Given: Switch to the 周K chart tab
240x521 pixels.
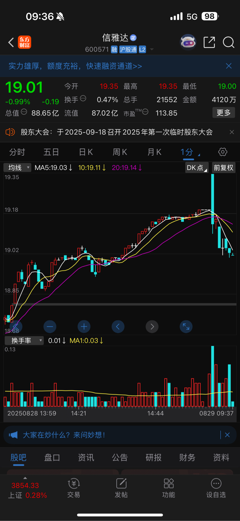Looking at the screenshot, I should click(120, 152).
